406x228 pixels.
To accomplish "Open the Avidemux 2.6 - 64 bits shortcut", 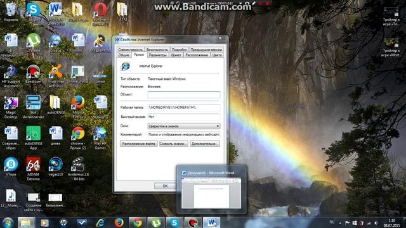I will tap(78, 168).
